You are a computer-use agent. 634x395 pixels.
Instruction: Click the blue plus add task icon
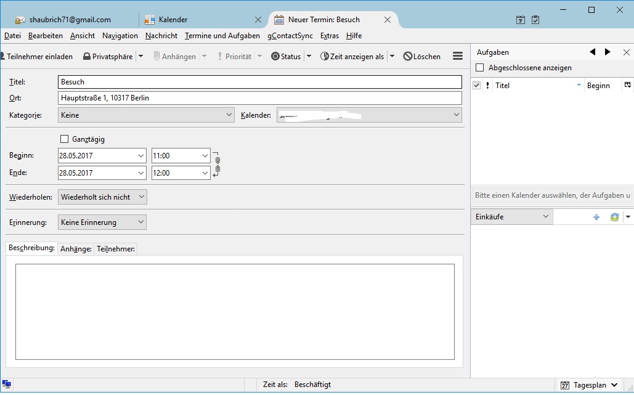(x=596, y=217)
